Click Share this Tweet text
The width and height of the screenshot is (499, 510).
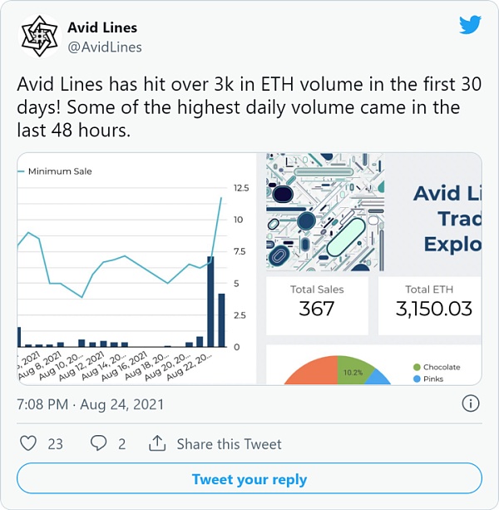click(229, 444)
